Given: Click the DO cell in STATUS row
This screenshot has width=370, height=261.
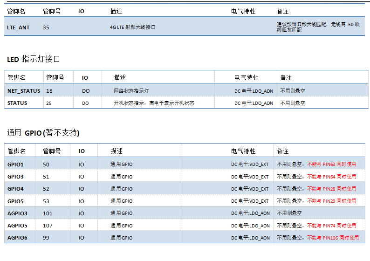Looking at the screenshot, I should pos(85,103).
